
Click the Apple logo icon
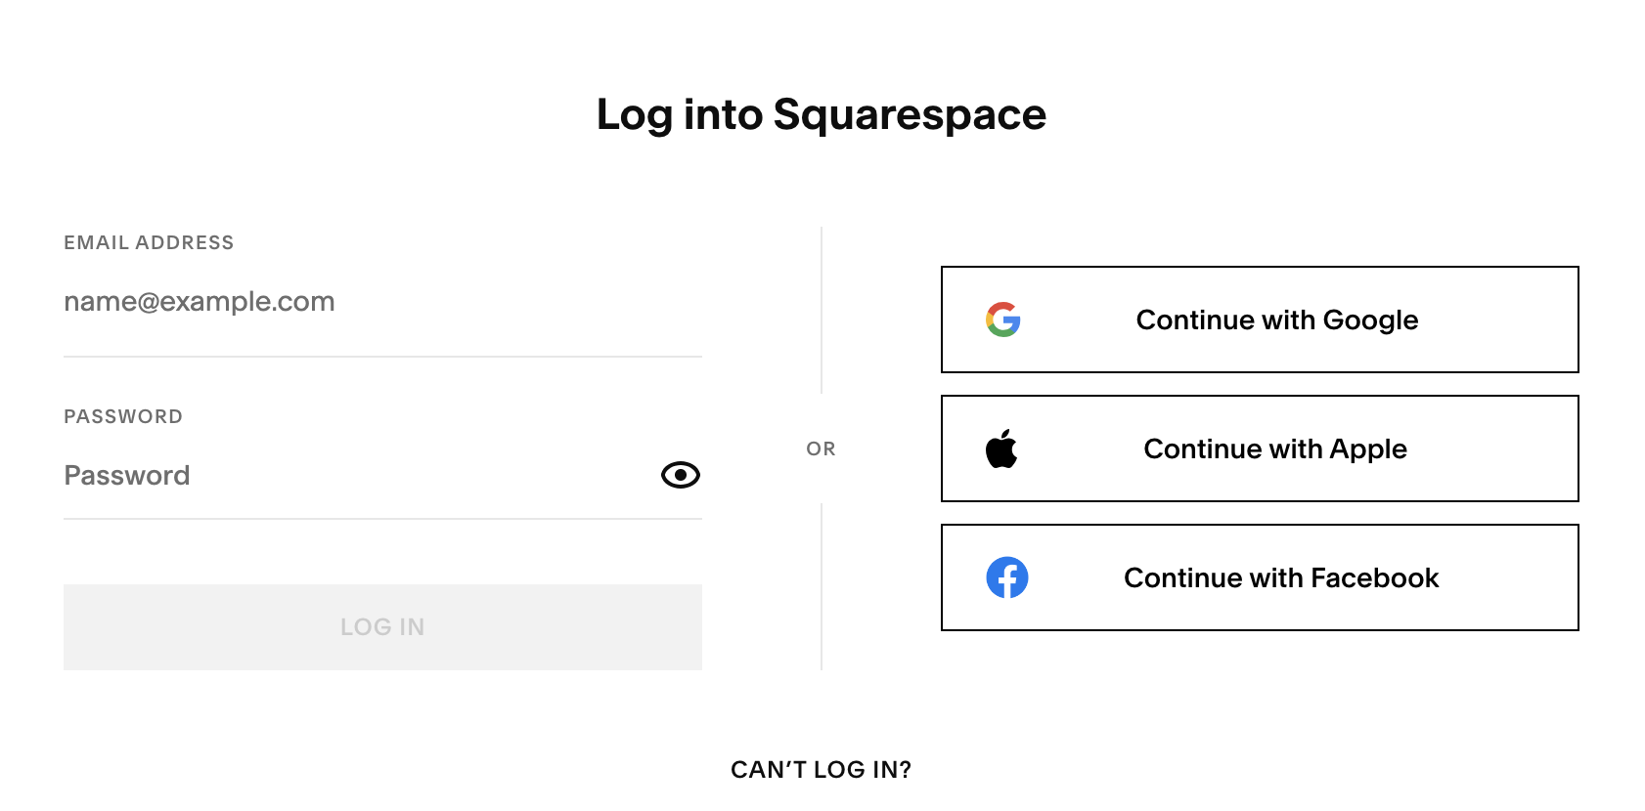click(1001, 448)
